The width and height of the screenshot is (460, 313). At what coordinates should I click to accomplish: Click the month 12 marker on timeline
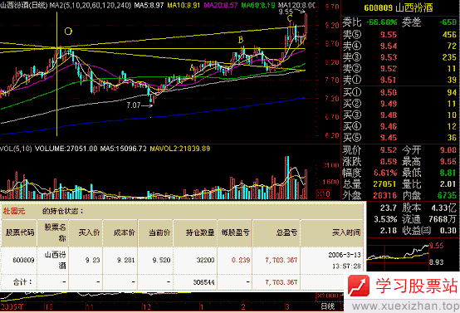tap(146, 307)
